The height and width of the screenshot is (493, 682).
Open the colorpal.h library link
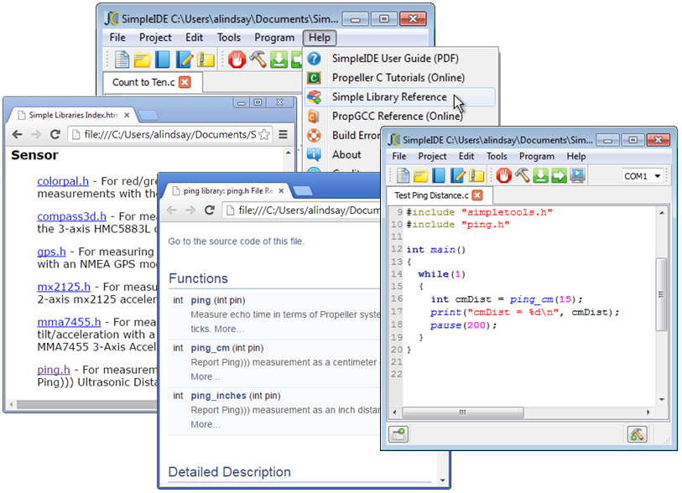(x=63, y=181)
